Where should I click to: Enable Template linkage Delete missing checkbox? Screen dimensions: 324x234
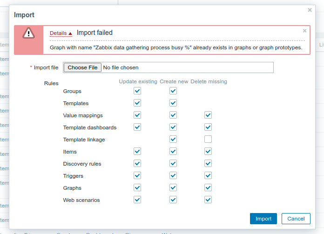208,139
